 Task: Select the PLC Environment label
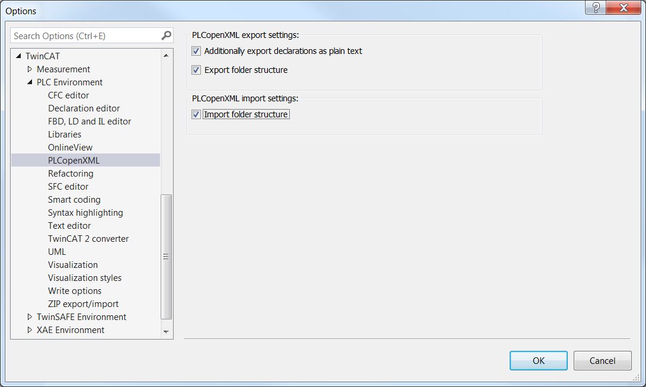[x=69, y=82]
